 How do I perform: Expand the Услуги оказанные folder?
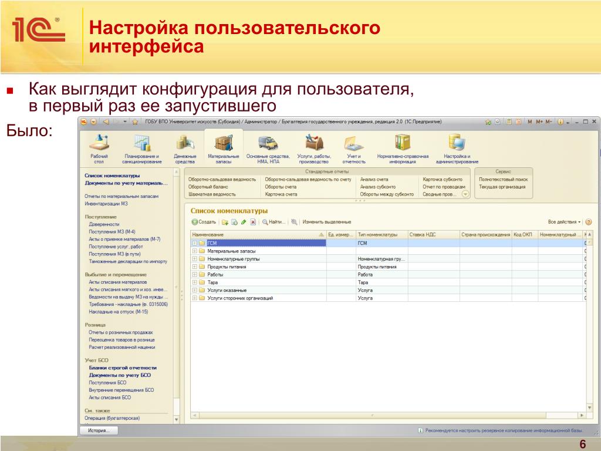[195, 290]
